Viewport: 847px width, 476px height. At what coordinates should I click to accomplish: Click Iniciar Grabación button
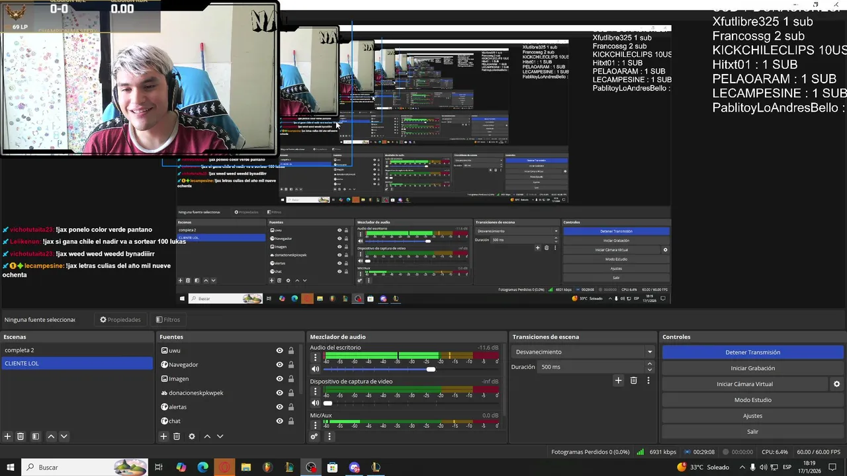(752, 368)
